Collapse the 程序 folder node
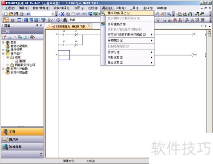The height and width of the screenshot is (164, 213). click(8, 57)
